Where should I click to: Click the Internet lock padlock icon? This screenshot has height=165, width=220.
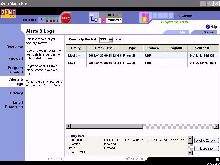[x=145, y=18]
